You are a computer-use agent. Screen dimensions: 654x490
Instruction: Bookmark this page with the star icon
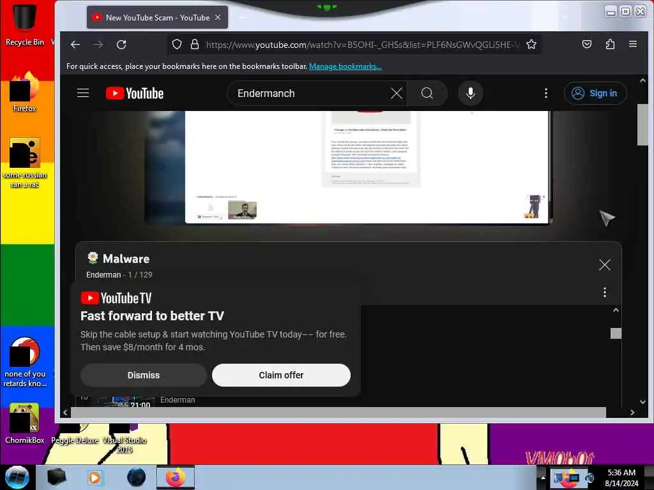(x=531, y=44)
